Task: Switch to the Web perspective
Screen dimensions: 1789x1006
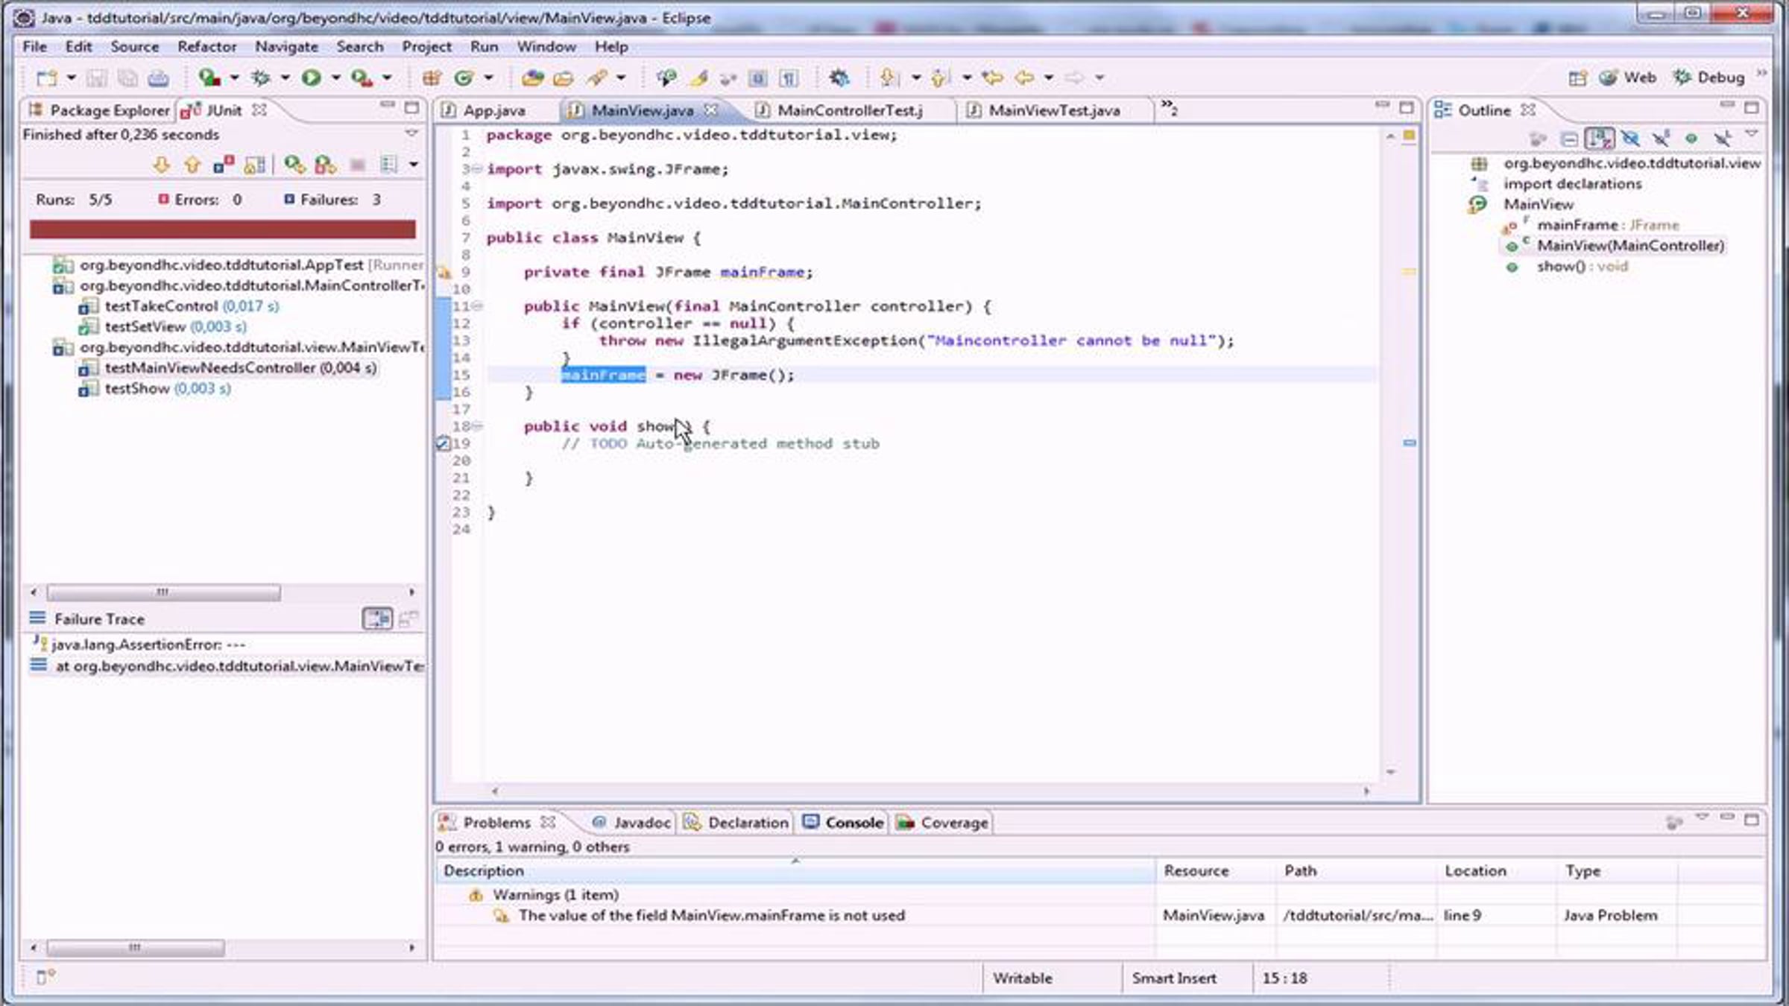Action: pyautogui.click(x=1629, y=77)
